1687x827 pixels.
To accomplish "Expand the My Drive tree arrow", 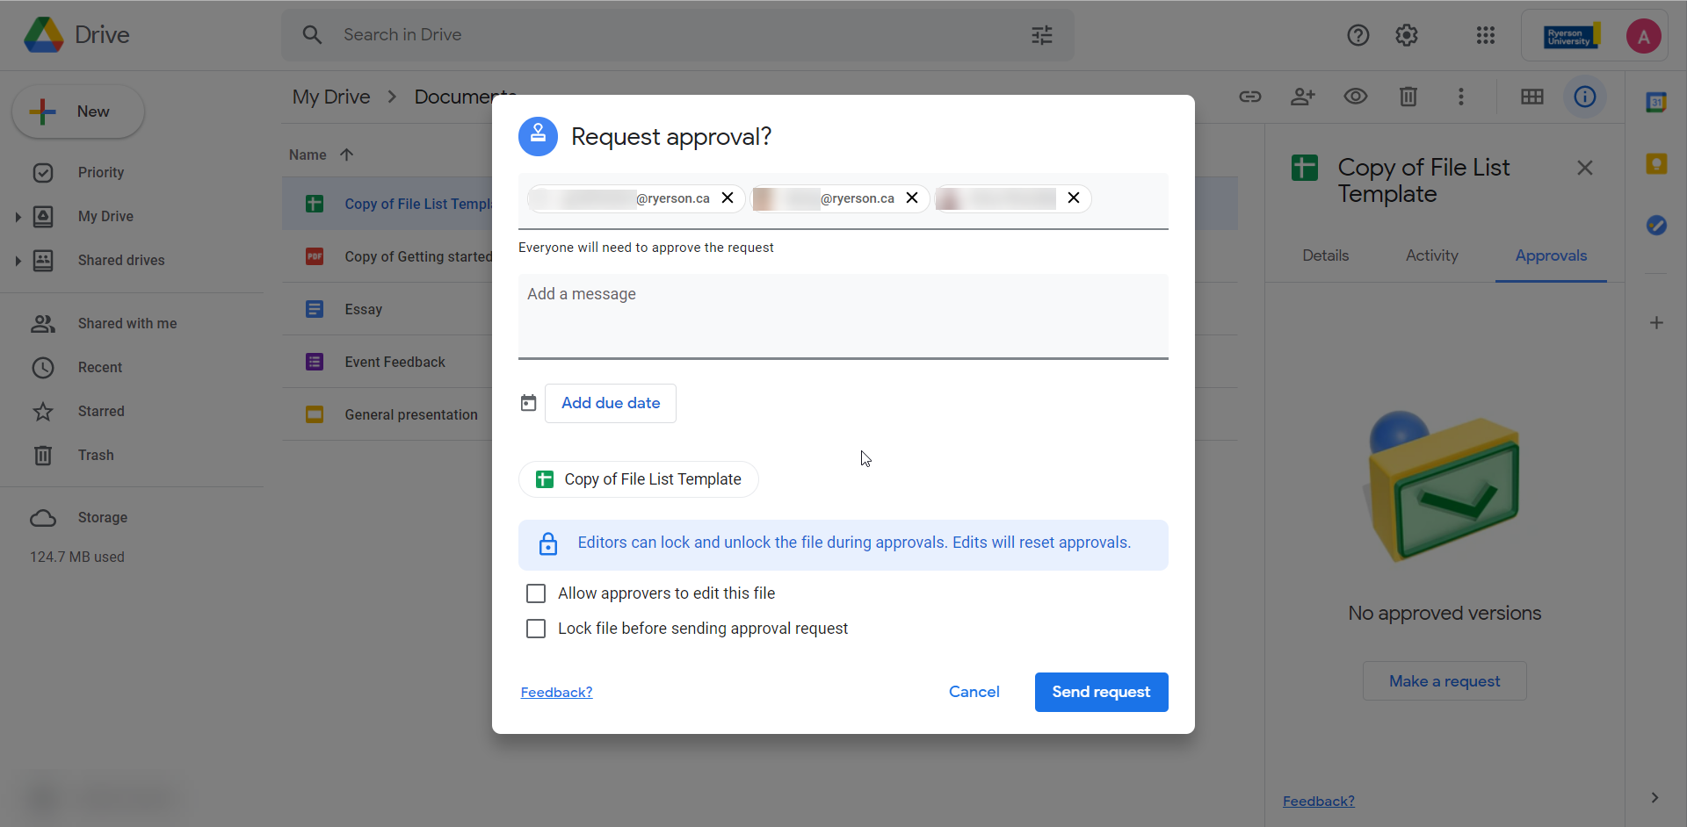I will pos(18,217).
